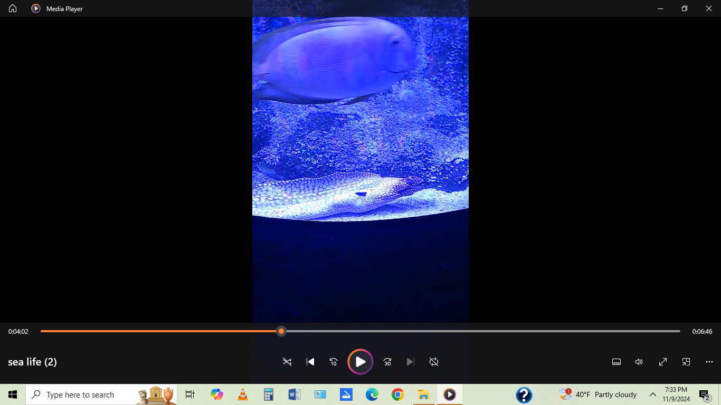
Task: Skip back 10 seconds
Action: tap(334, 362)
